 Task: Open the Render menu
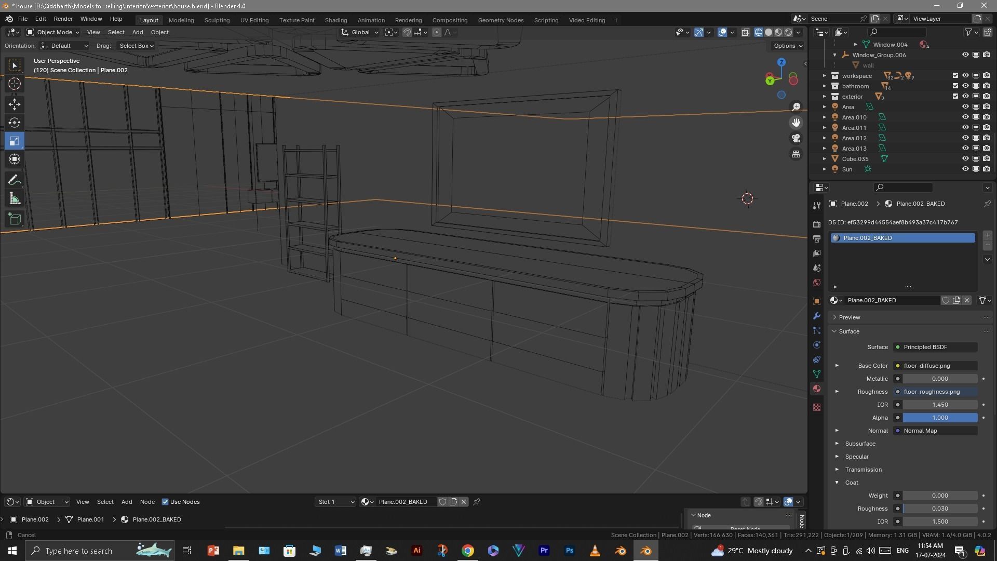[x=63, y=19]
